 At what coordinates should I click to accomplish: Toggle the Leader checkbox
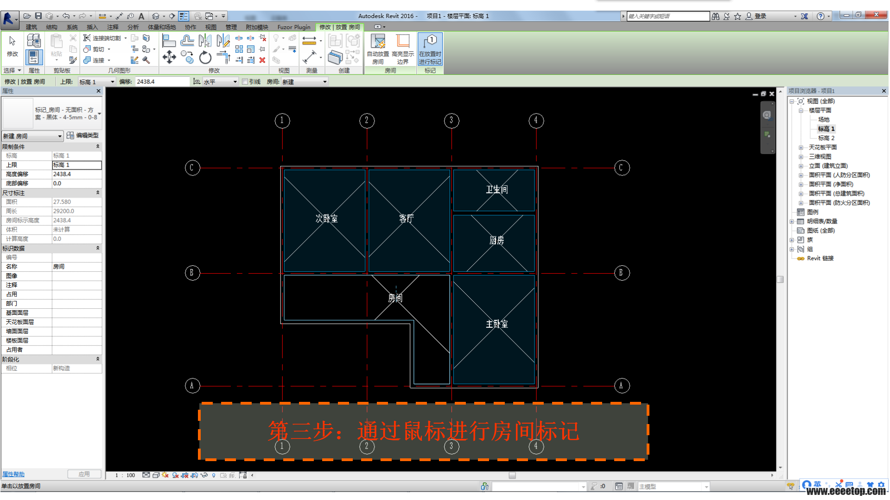coord(245,82)
